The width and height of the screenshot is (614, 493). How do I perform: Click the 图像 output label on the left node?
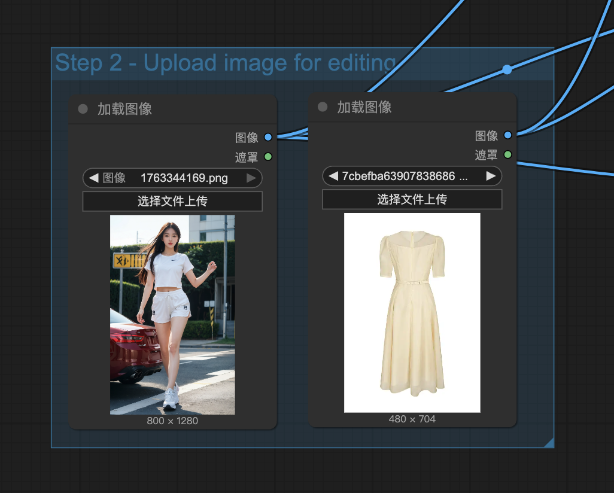(x=247, y=138)
